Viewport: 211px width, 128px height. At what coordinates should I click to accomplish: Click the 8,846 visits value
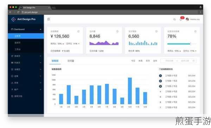tap(95, 36)
